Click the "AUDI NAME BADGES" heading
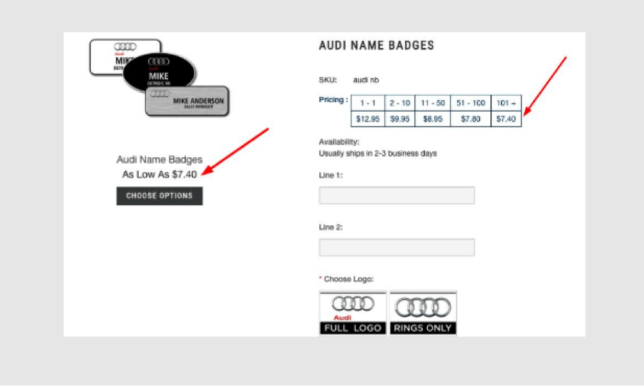Image resolution: width=644 pixels, height=386 pixels. coord(376,46)
